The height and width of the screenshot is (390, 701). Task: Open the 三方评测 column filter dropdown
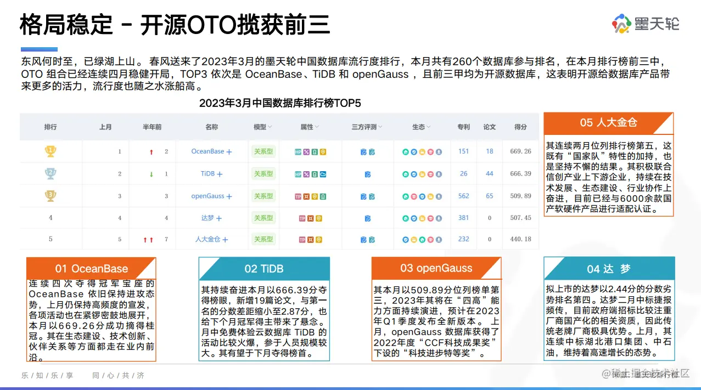pyautogui.click(x=380, y=127)
